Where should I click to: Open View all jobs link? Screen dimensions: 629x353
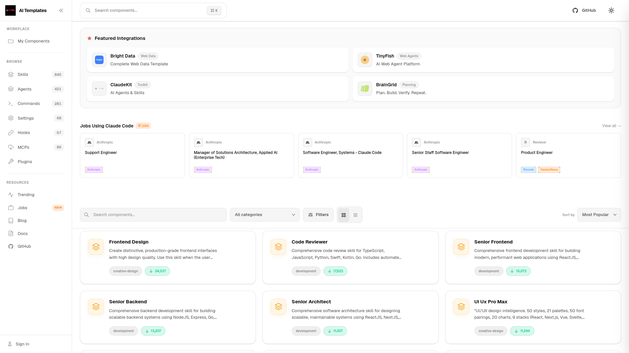pyautogui.click(x=611, y=126)
